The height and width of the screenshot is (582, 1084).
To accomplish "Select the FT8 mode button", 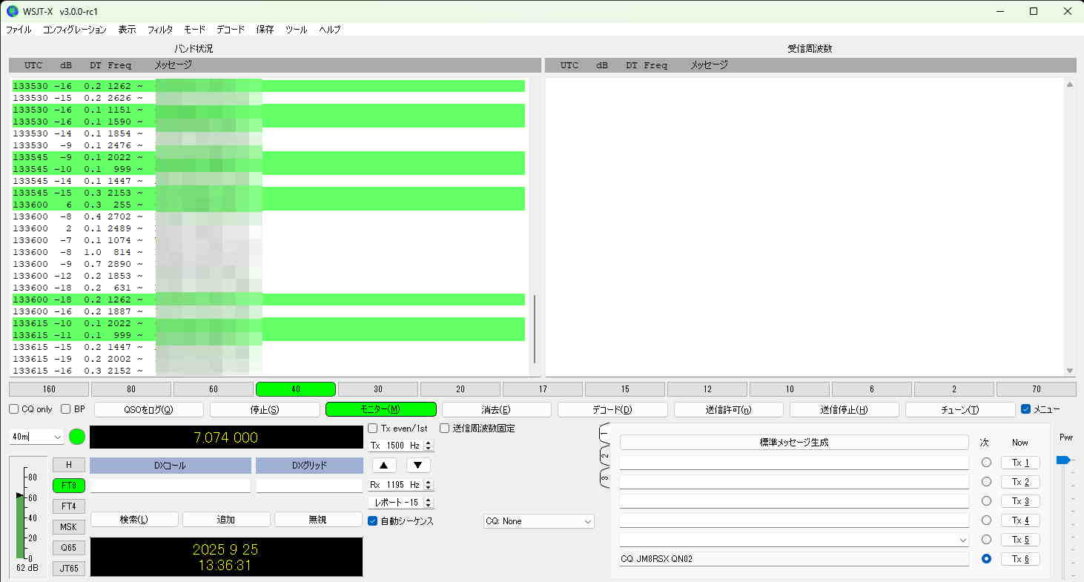I will (69, 486).
